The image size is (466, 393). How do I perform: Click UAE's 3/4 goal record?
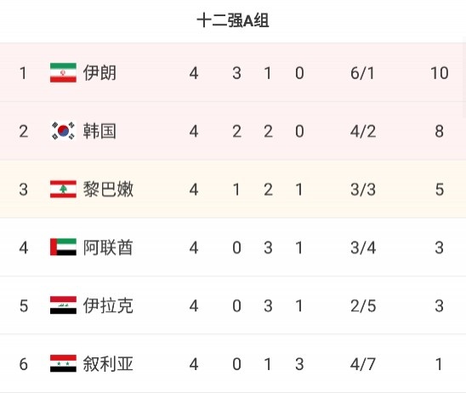[x=363, y=248]
